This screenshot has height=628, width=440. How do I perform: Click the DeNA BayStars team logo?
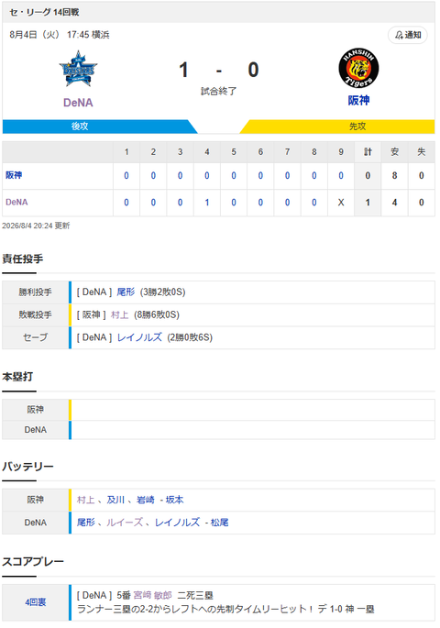(x=78, y=69)
